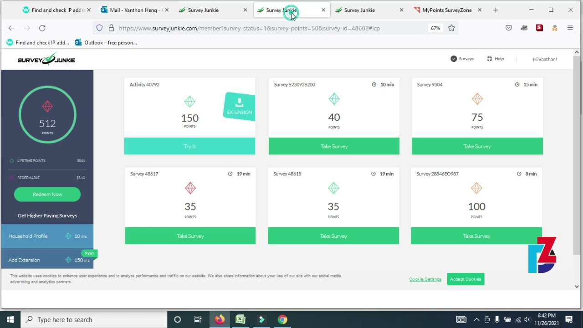Viewport: 583px width, 328px height.
Task: Click the shield tracking protection icon
Action: coord(99,28)
